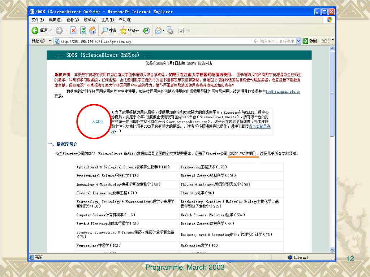Click Agricultural & Biological Science(148) cell
This screenshot has width=370, height=277.
(127, 167)
